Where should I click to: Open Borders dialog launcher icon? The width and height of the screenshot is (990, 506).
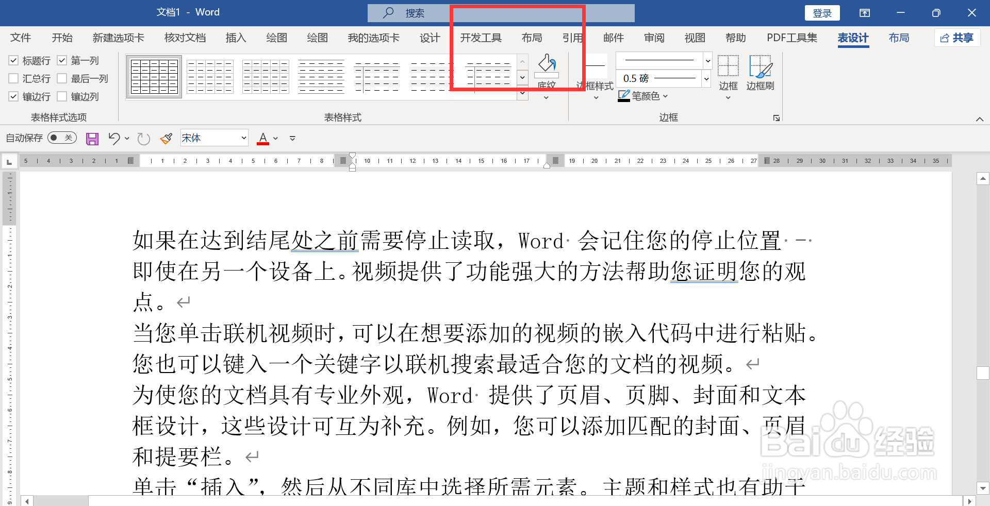point(777,118)
